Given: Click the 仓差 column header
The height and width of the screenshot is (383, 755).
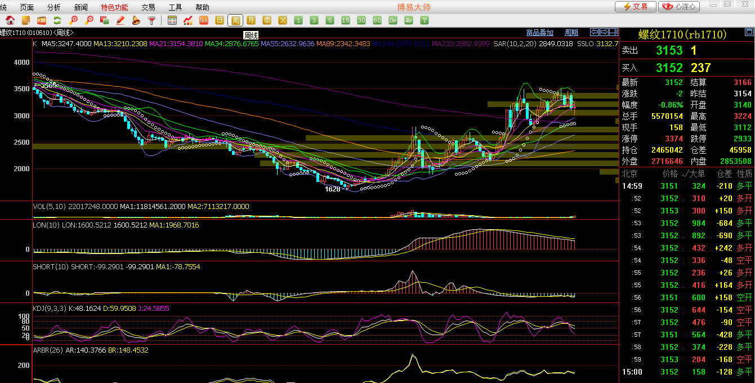Looking at the screenshot, I should pos(725,173).
